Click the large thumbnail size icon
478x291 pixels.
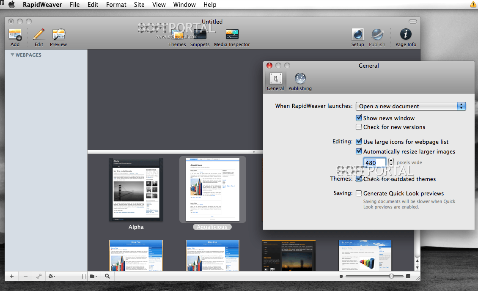(x=408, y=276)
